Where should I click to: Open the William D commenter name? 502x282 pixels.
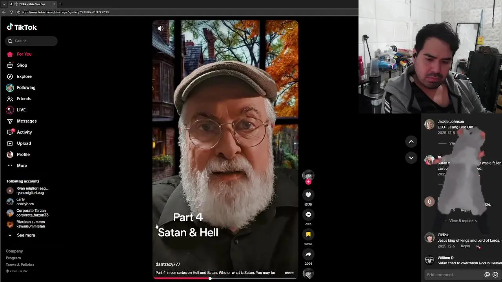coord(446,258)
